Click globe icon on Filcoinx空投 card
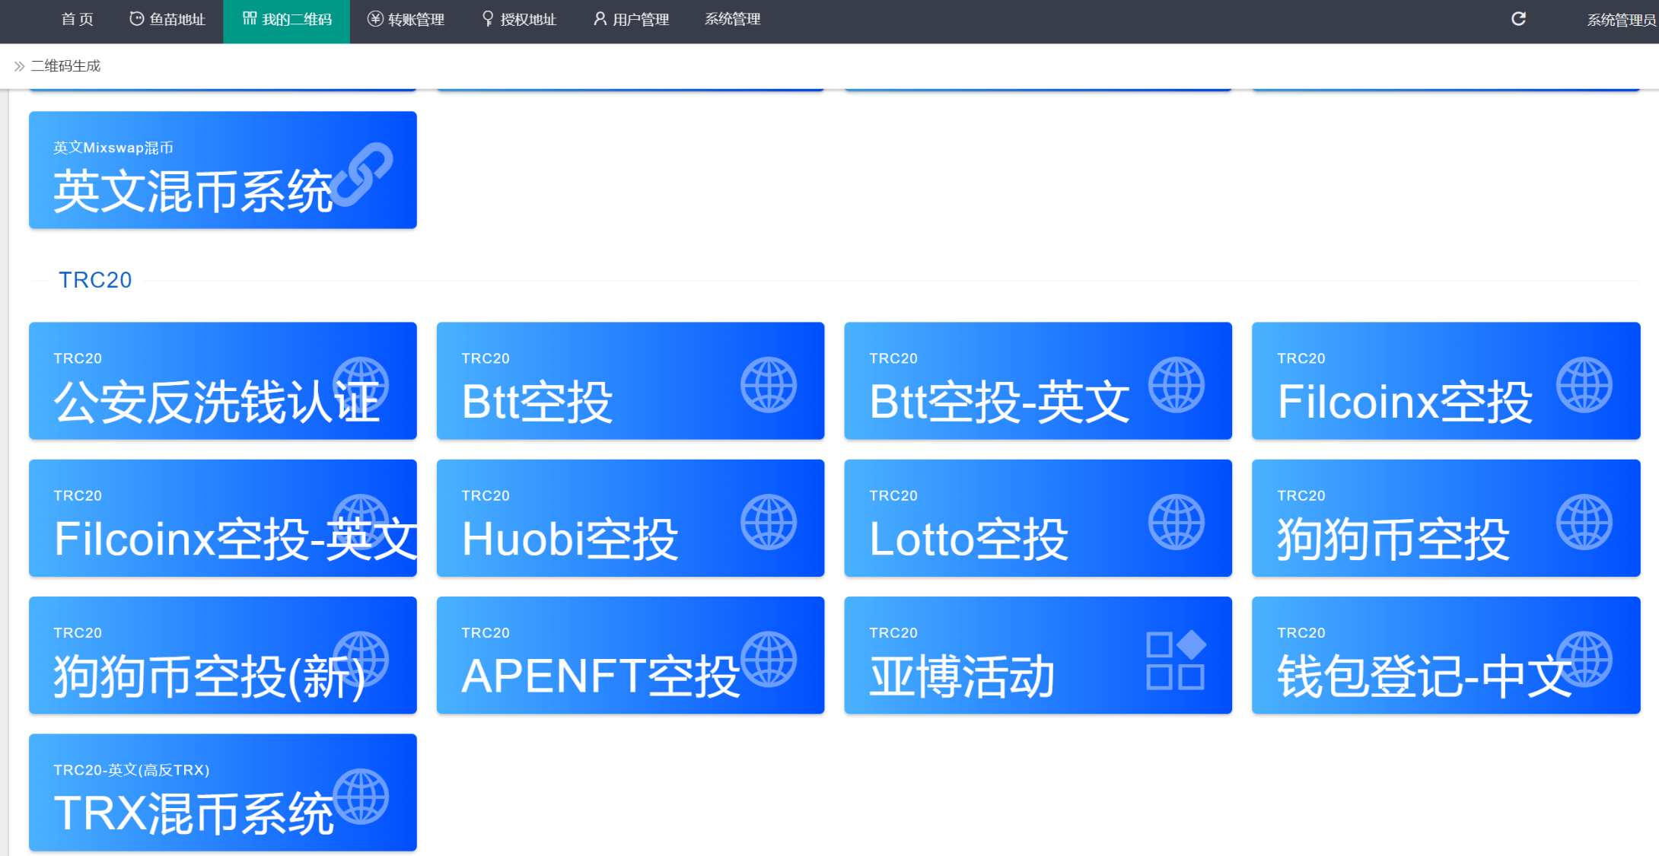1659x856 pixels. (x=1584, y=385)
